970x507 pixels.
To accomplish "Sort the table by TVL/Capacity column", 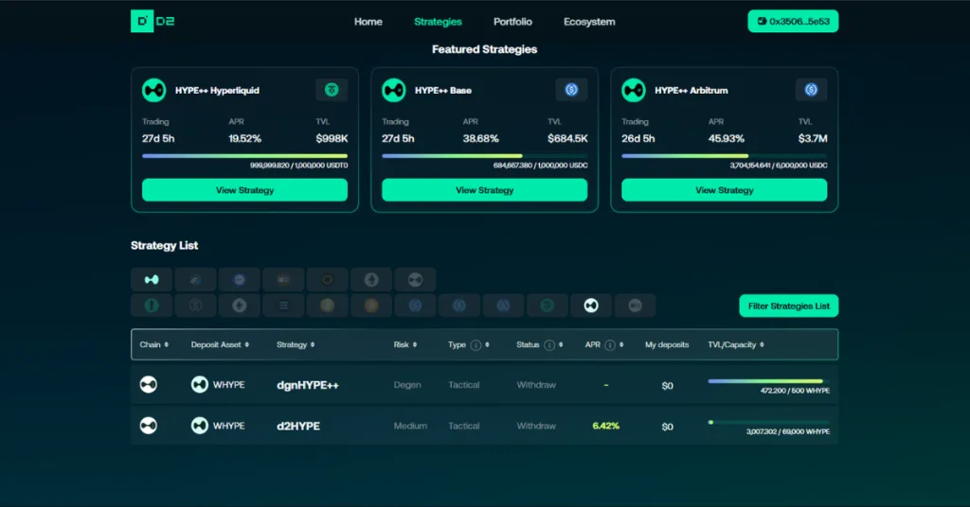I will [x=735, y=344].
